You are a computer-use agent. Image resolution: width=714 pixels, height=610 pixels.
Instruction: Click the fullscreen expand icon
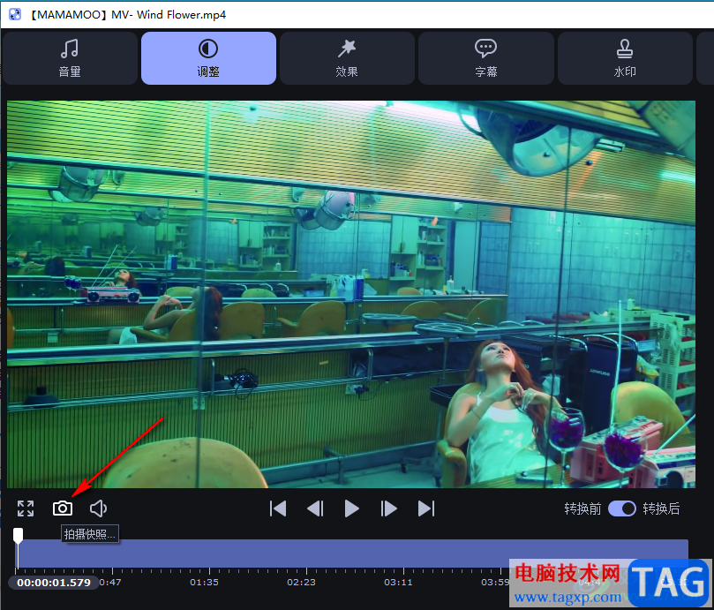tap(26, 508)
